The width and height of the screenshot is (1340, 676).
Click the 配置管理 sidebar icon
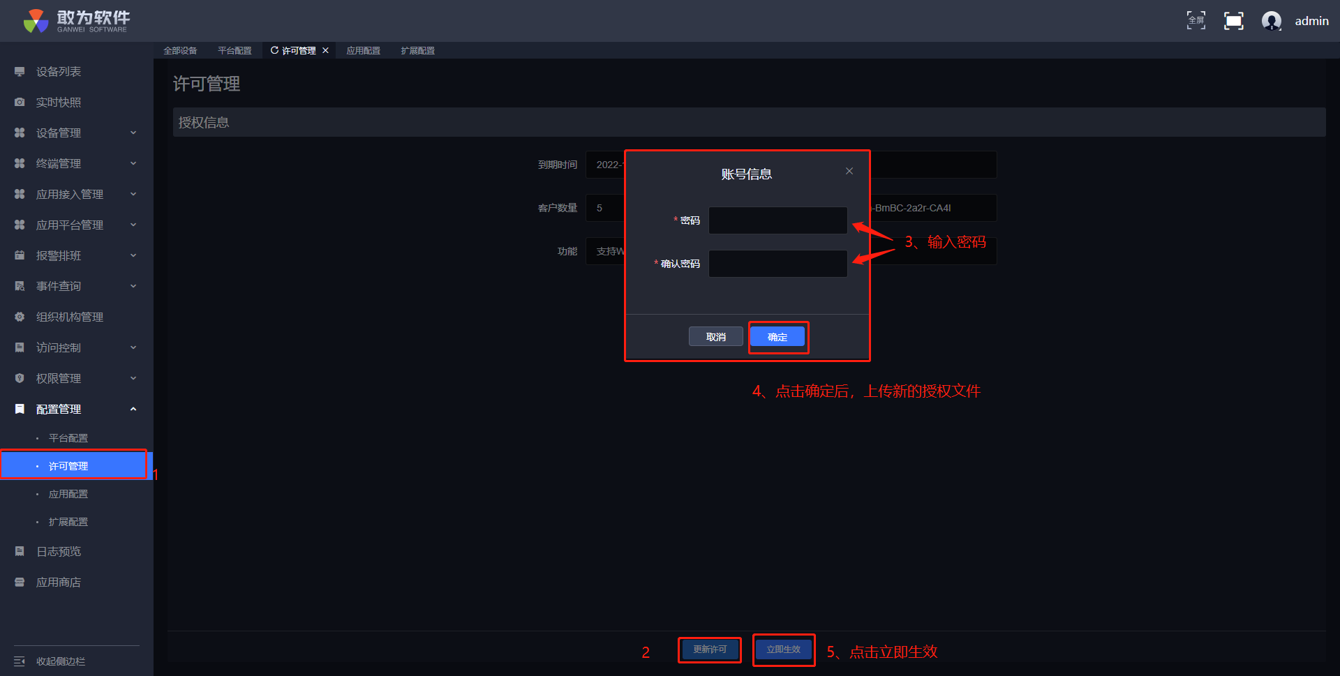point(20,410)
